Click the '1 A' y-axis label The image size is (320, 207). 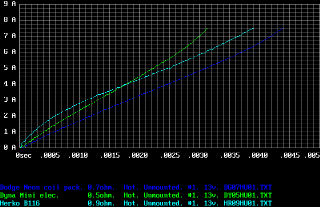9,131
